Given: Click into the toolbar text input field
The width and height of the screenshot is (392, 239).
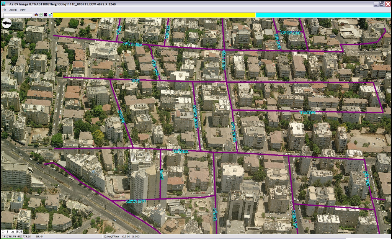Looking at the screenshot, I should [18, 15].
